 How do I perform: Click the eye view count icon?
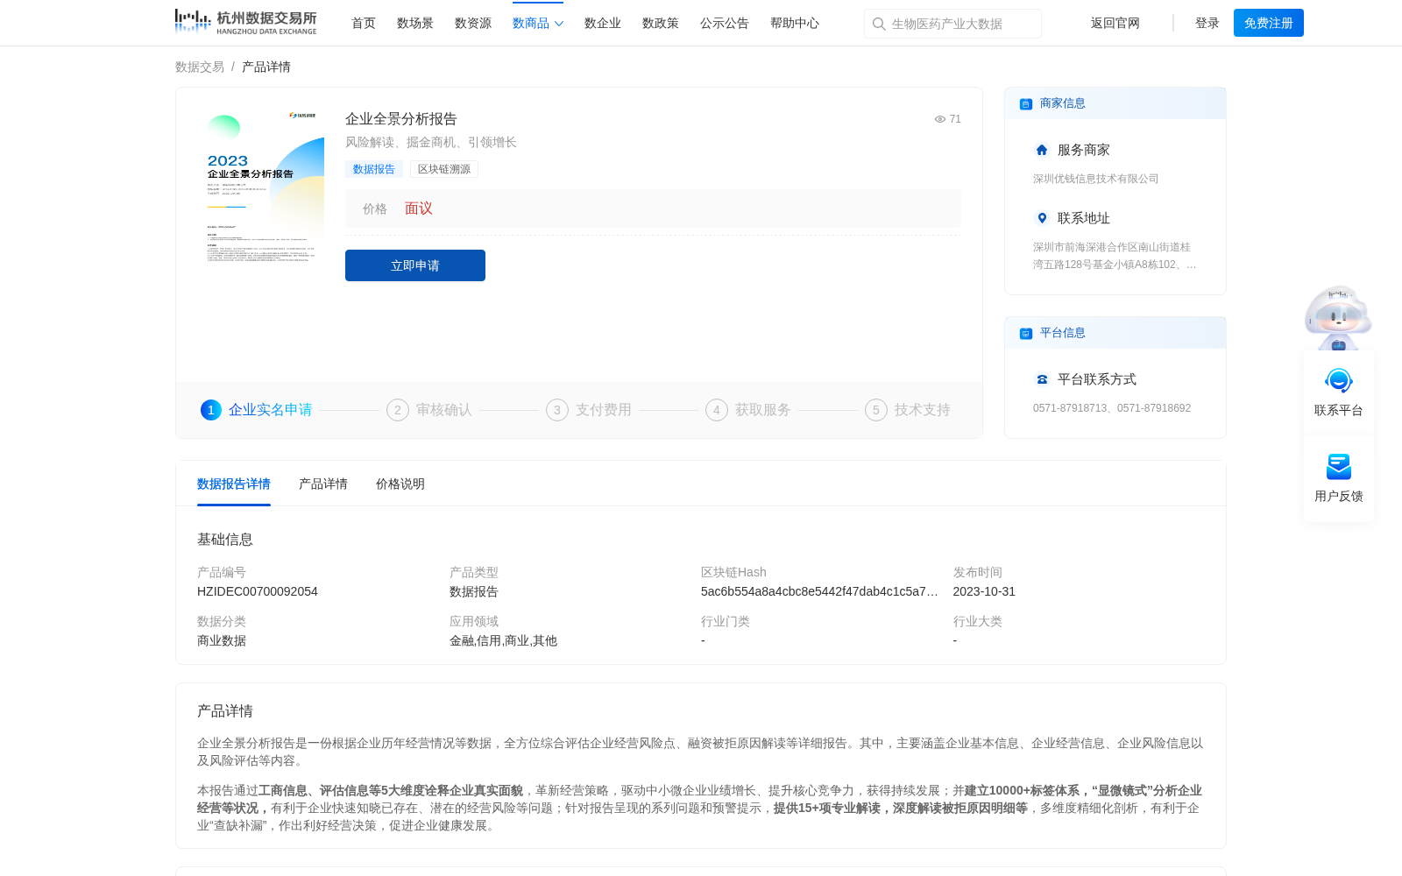click(940, 119)
